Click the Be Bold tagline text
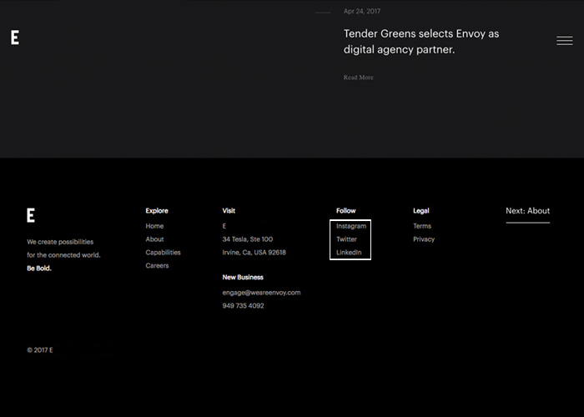This screenshot has width=584, height=417. pos(39,268)
